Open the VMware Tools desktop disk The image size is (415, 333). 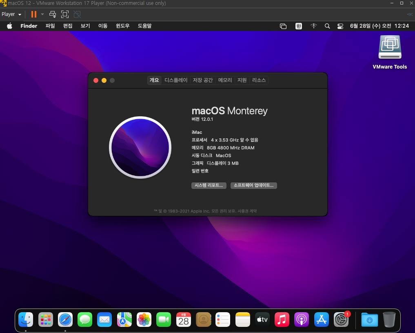(390, 48)
